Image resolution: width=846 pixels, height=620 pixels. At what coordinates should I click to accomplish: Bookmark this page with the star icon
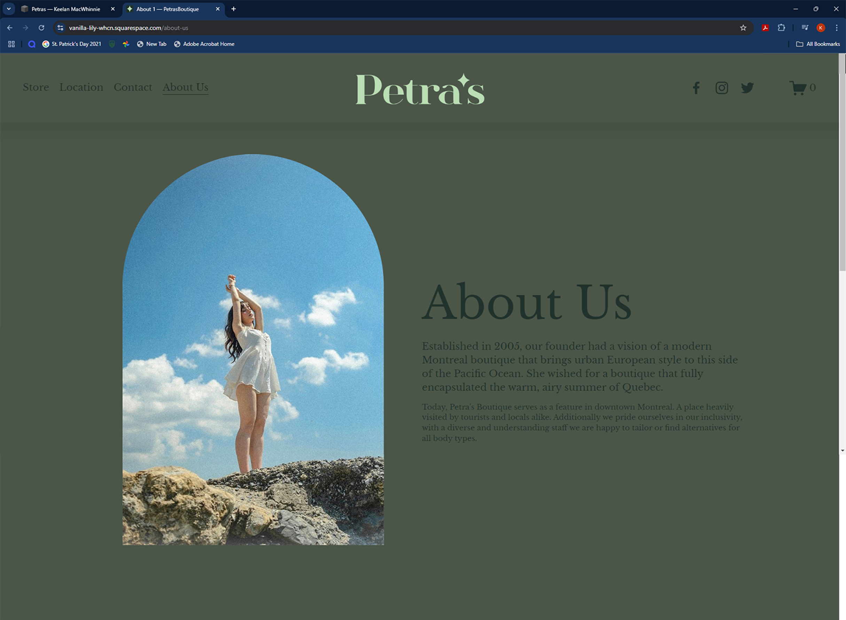pos(743,28)
